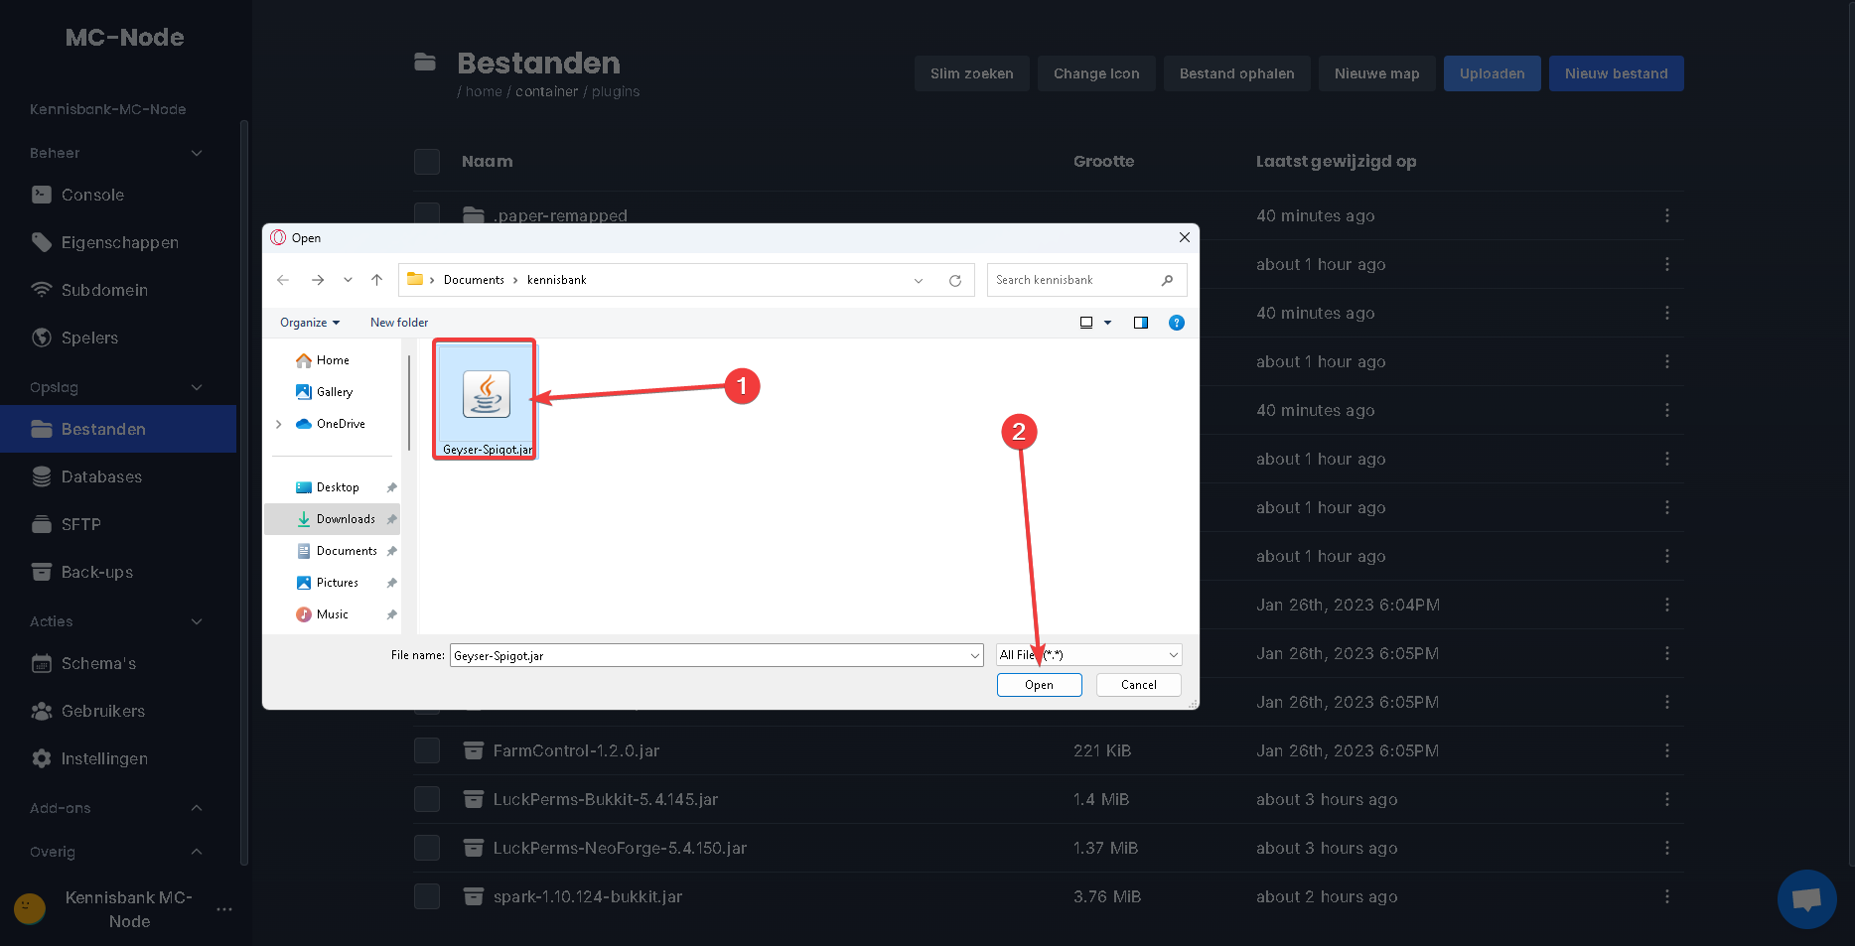Open view options dropdown arrow
Screen dimensions: 1855x946
1108,323
